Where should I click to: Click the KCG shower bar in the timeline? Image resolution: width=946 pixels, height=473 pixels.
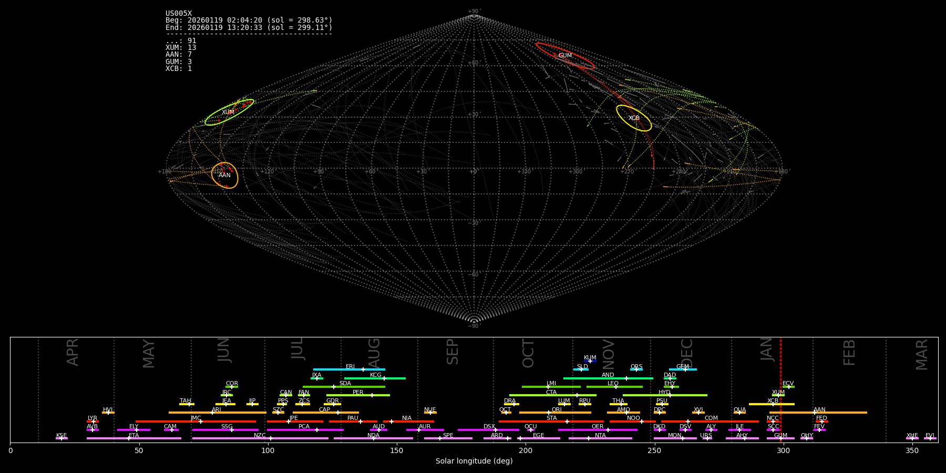(x=375, y=378)
